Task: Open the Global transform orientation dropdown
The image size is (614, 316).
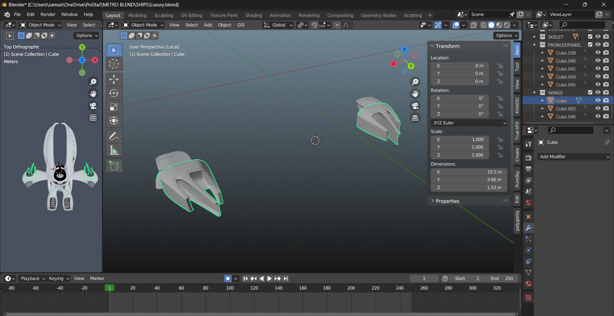Action: (x=278, y=25)
